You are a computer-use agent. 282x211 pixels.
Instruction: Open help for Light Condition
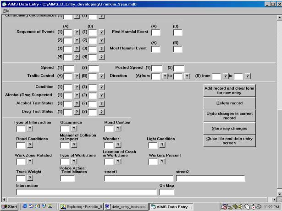[162, 145]
